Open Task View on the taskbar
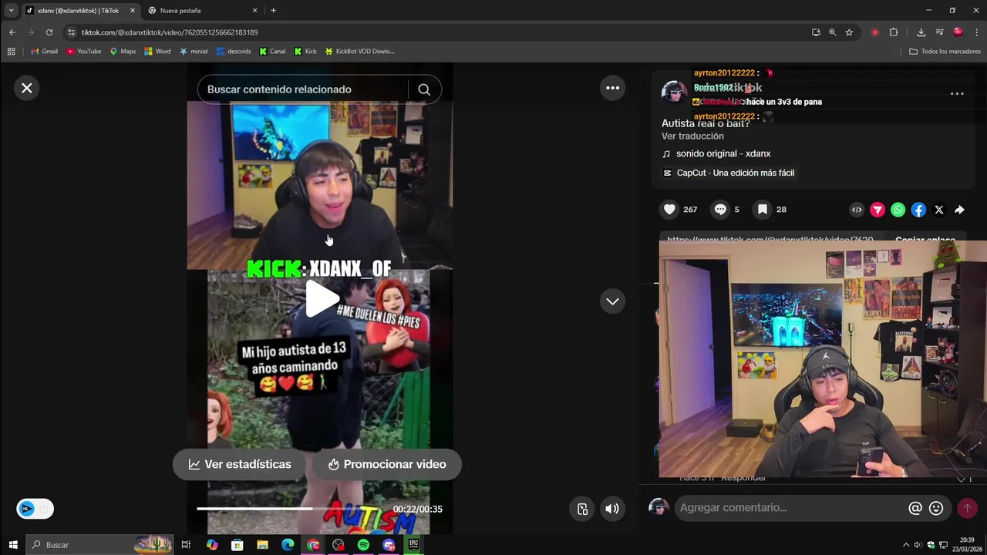Viewport: 987px width, 555px height. (x=186, y=545)
